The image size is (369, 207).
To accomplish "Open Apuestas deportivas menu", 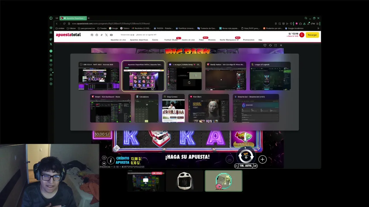I will 139,40.
